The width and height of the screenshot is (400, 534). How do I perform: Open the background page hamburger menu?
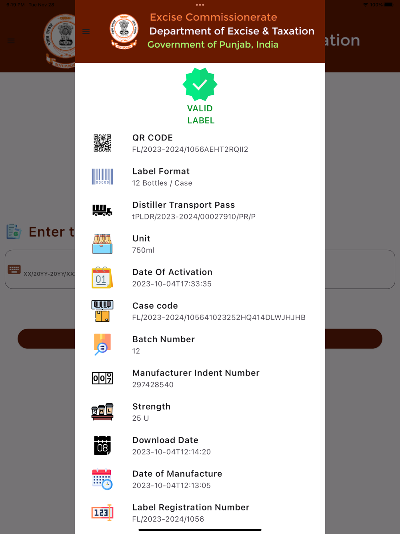click(x=11, y=41)
